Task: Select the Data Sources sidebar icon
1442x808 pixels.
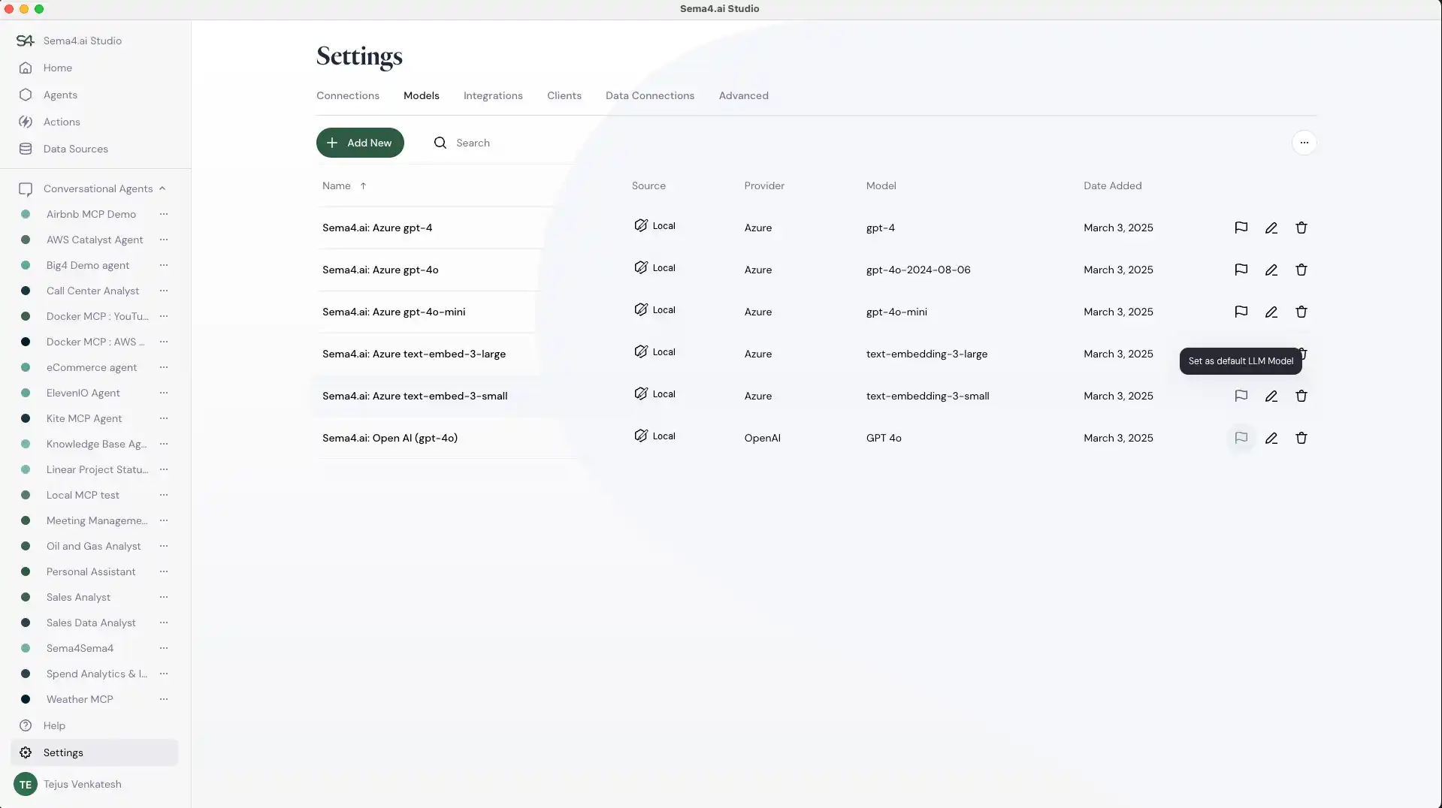Action: 26,149
